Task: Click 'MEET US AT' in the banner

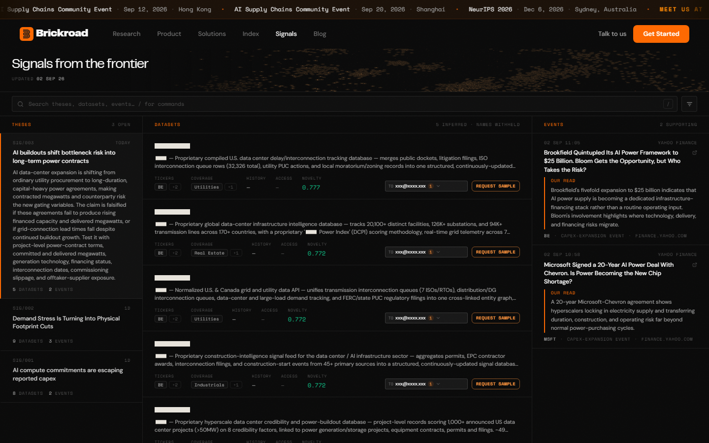Action: [681, 9]
